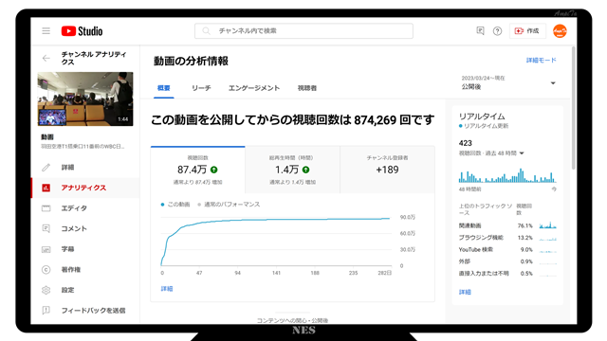Open the orange account avatar
The width and height of the screenshot is (607, 341).
pyautogui.click(x=560, y=31)
